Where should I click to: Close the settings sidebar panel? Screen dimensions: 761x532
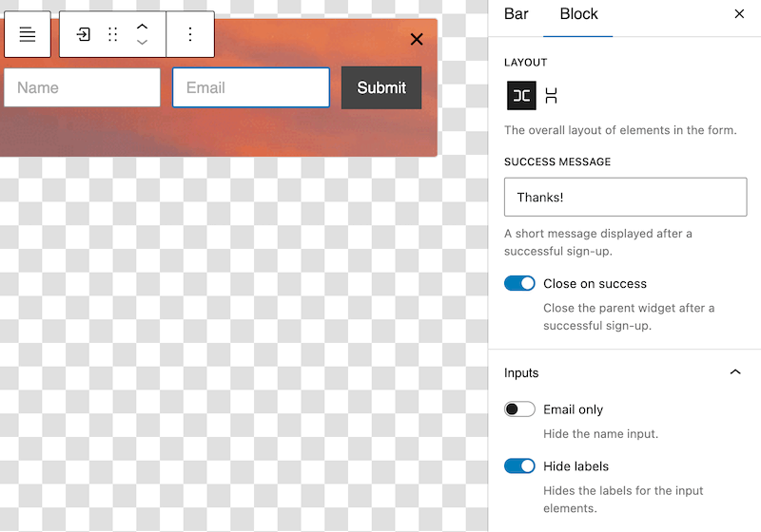tap(739, 14)
